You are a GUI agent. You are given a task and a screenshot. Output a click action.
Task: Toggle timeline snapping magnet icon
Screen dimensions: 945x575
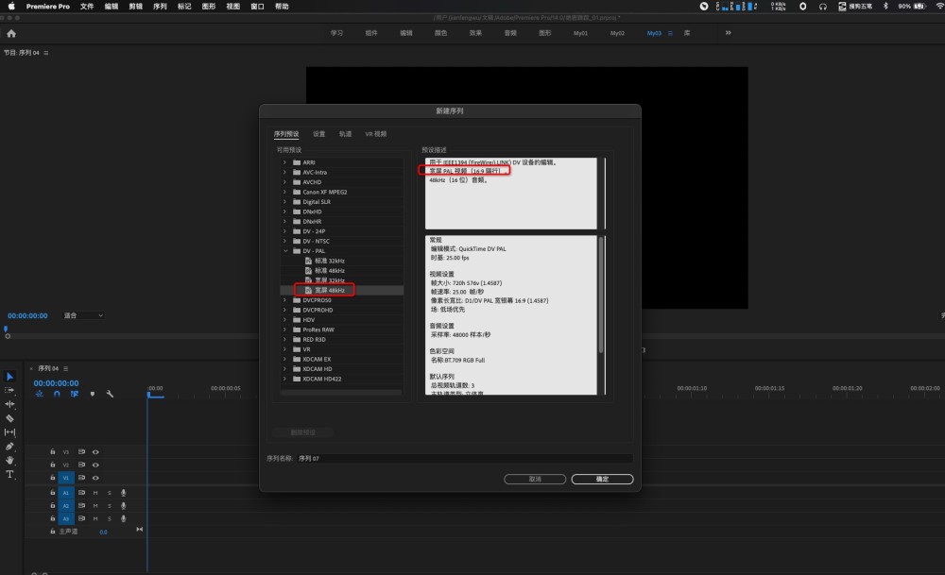(57, 394)
